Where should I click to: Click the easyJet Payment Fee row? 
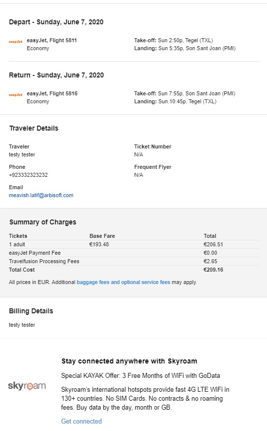pos(134,253)
